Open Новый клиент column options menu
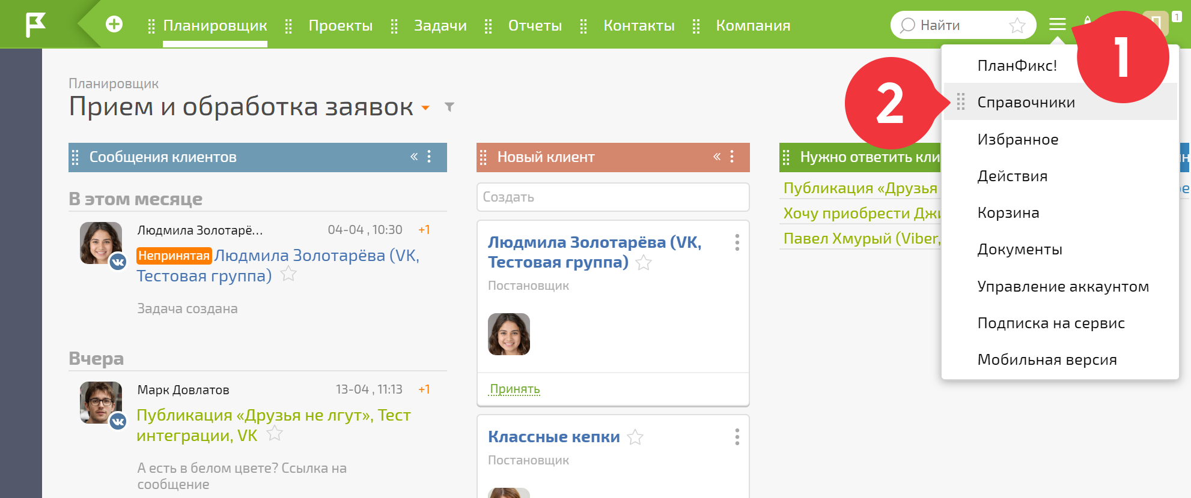1191x498 pixels. [x=732, y=157]
